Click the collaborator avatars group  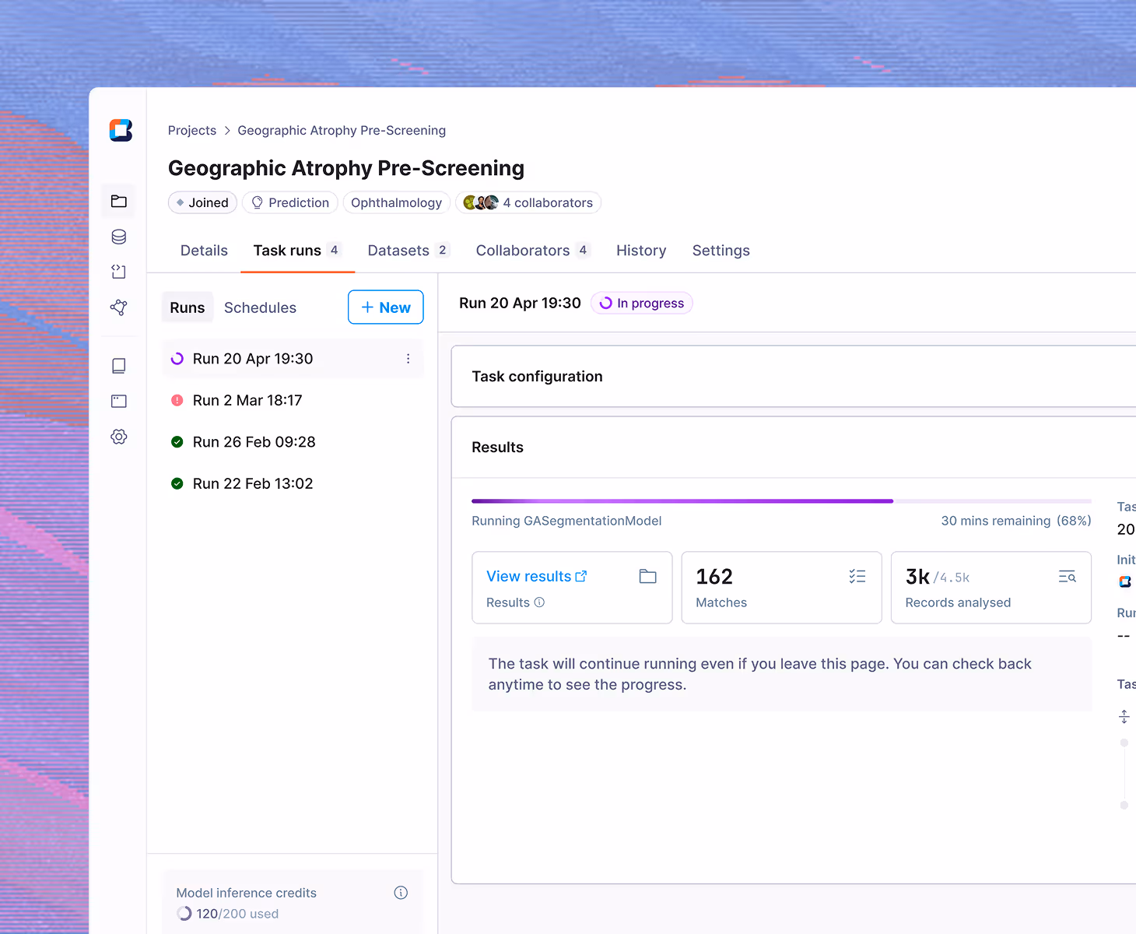click(x=481, y=203)
